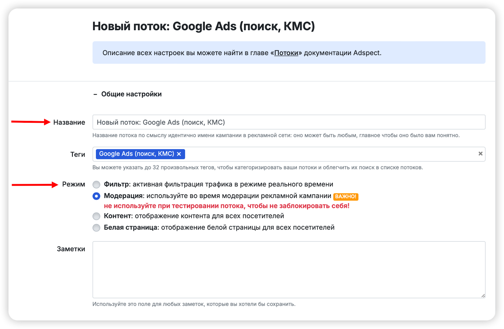This screenshot has height=329, width=504.
Task: Click the notes textarea resize handle
Action: (x=483, y=295)
